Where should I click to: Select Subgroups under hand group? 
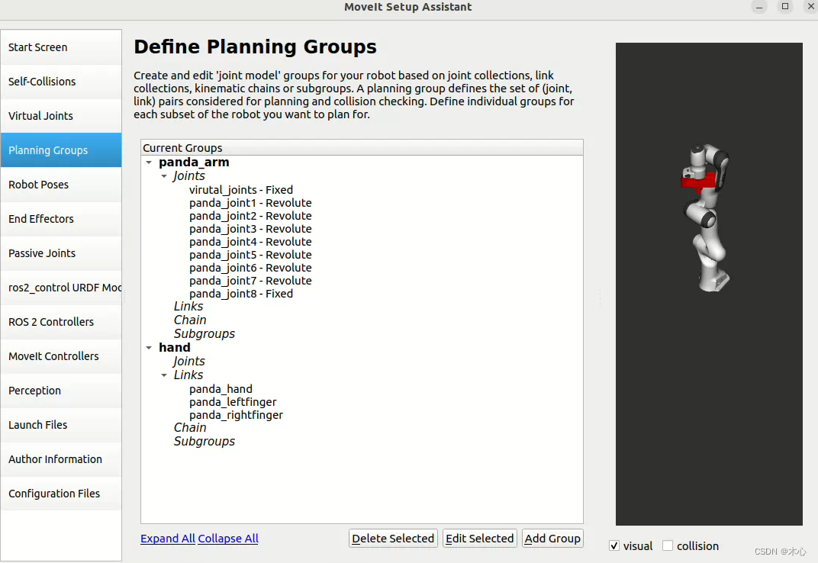tap(204, 442)
